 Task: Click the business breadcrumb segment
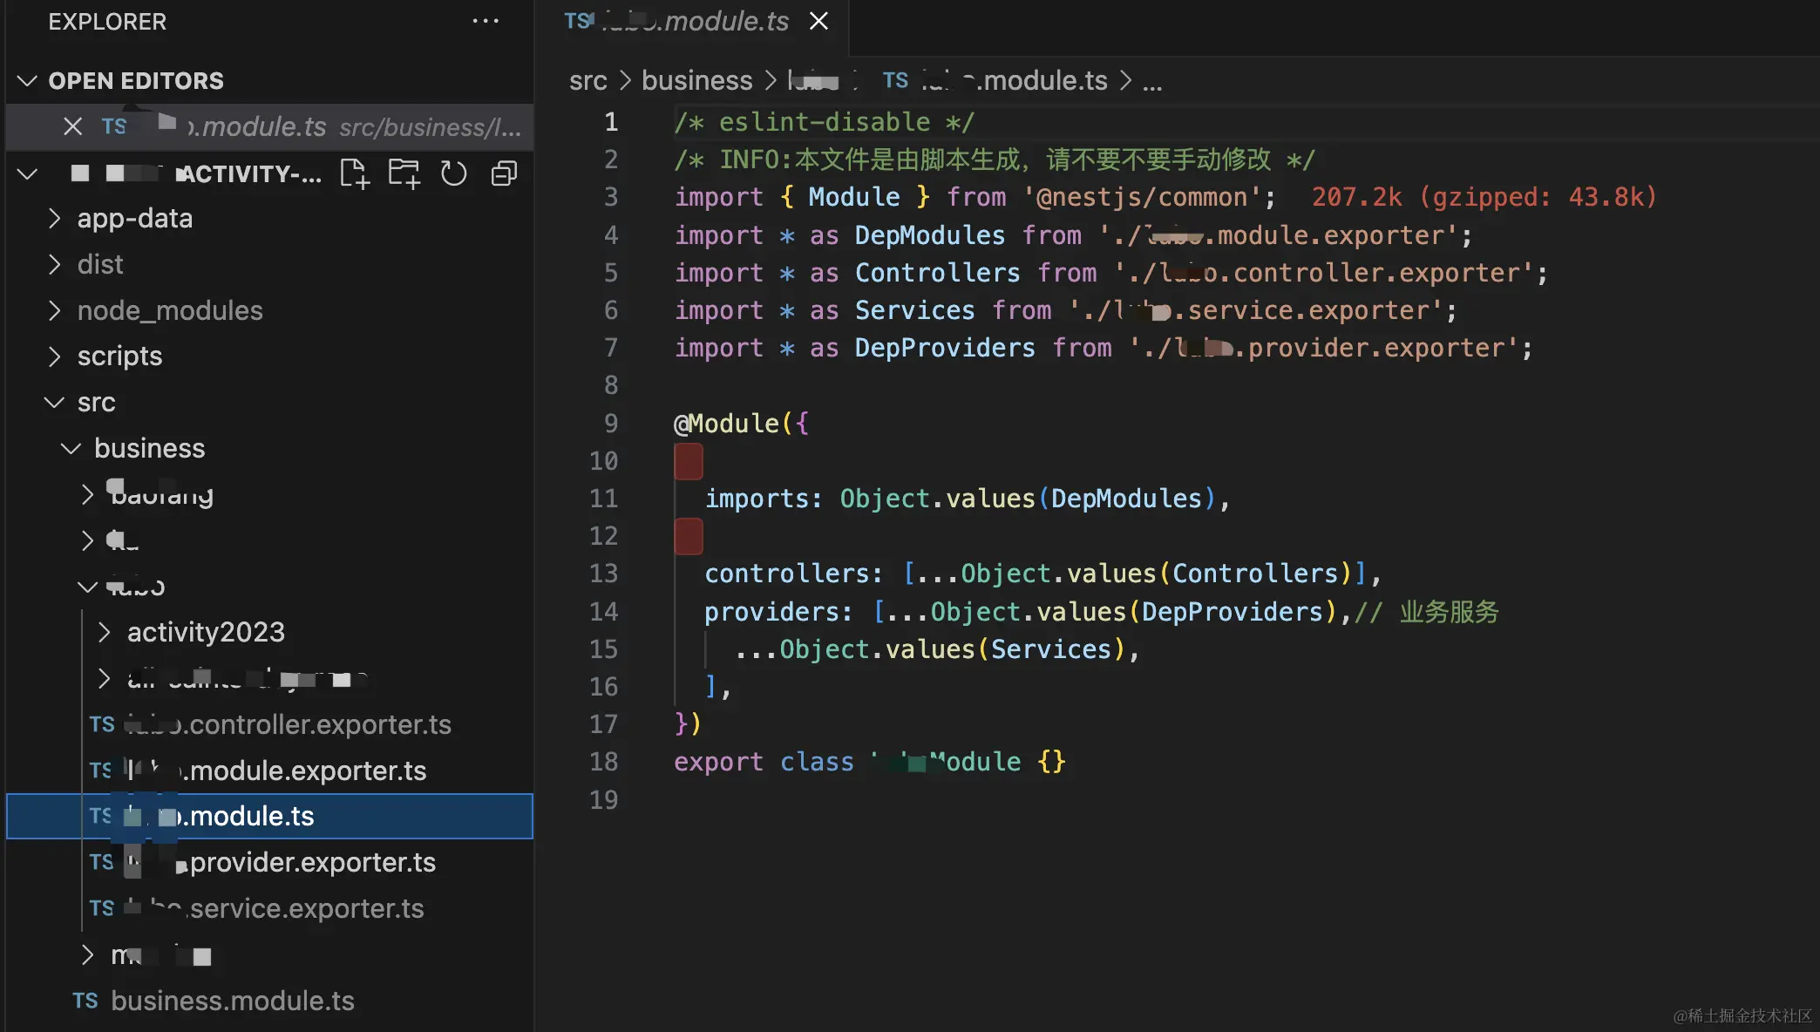696,81
